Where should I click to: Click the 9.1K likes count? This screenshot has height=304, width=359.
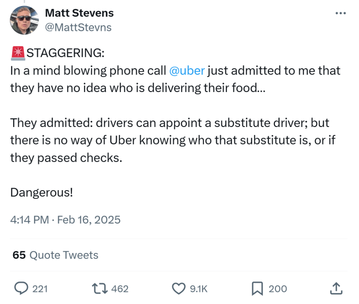tap(198, 289)
